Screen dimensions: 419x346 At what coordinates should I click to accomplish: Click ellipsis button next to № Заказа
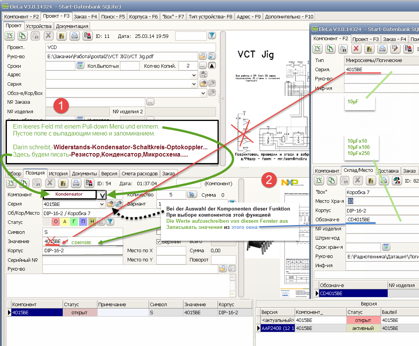pos(150,102)
